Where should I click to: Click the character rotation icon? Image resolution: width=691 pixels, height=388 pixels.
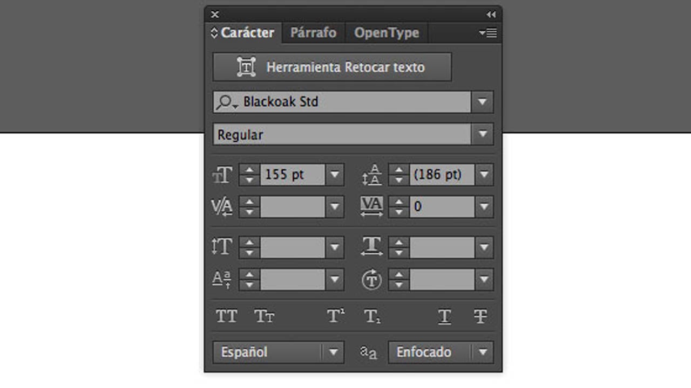click(371, 280)
